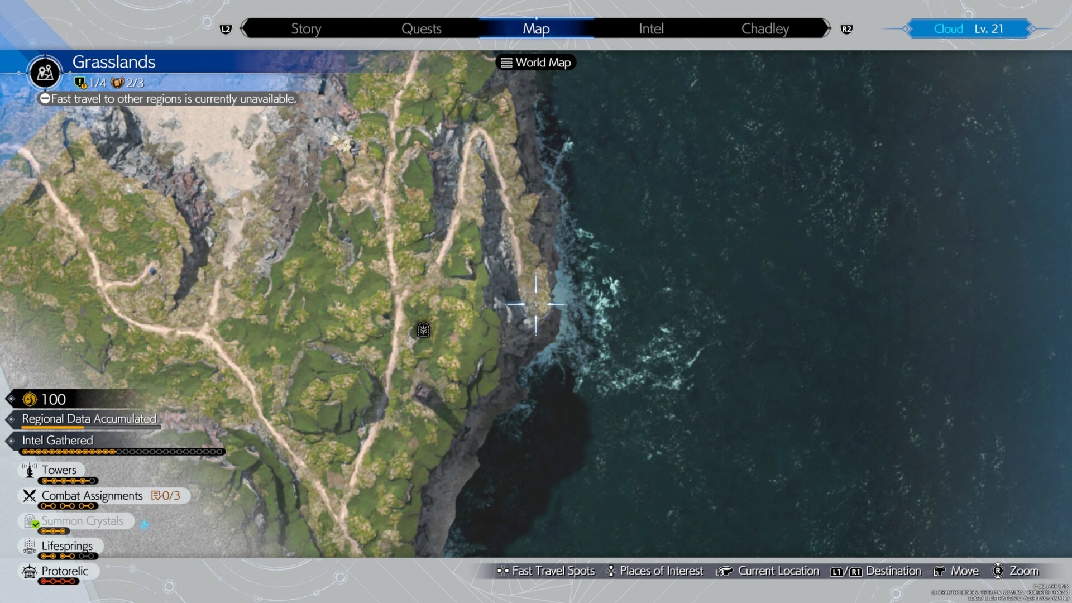Click the crossed swords Combat Assignments icon

click(x=29, y=496)
